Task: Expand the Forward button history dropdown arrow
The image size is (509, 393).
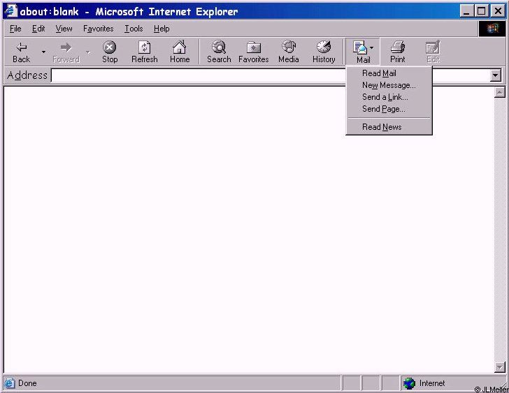Action: click(x=88, y=52)
